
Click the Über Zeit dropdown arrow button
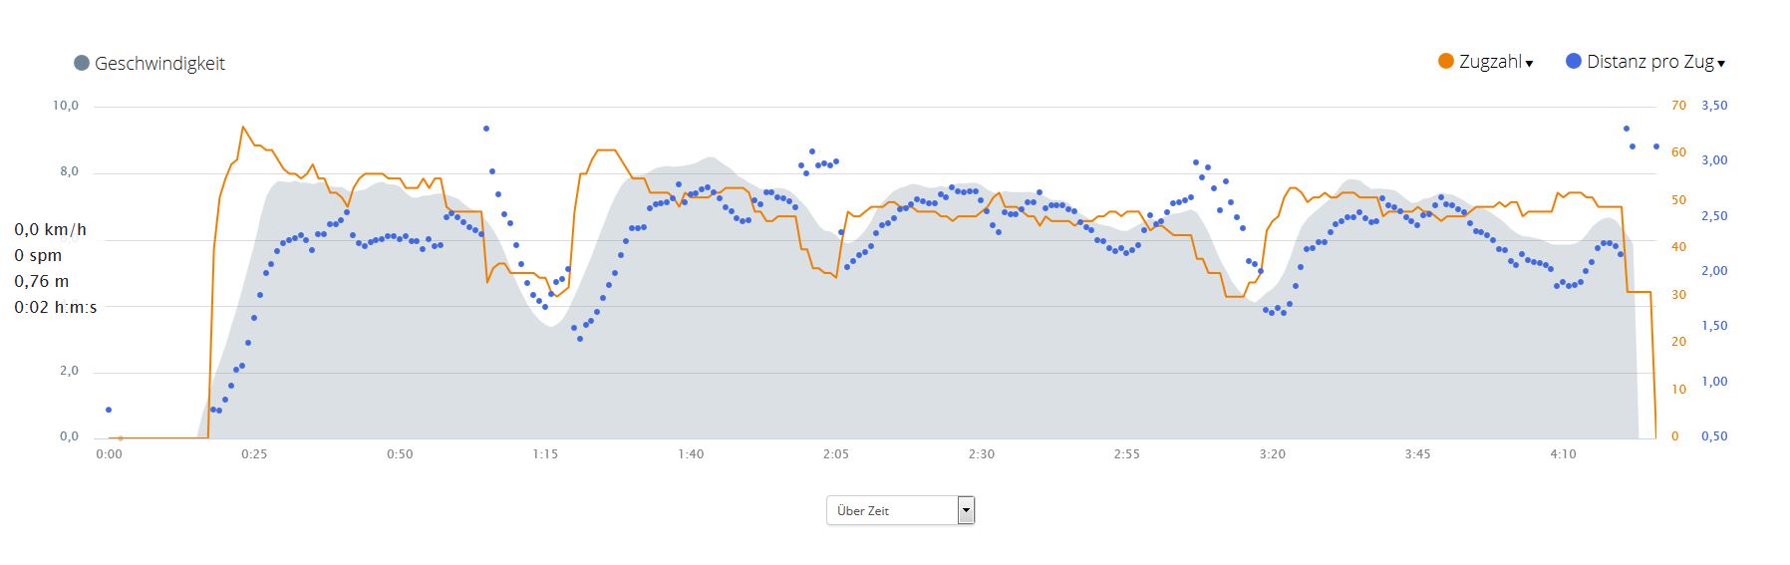tap(965, 510)
